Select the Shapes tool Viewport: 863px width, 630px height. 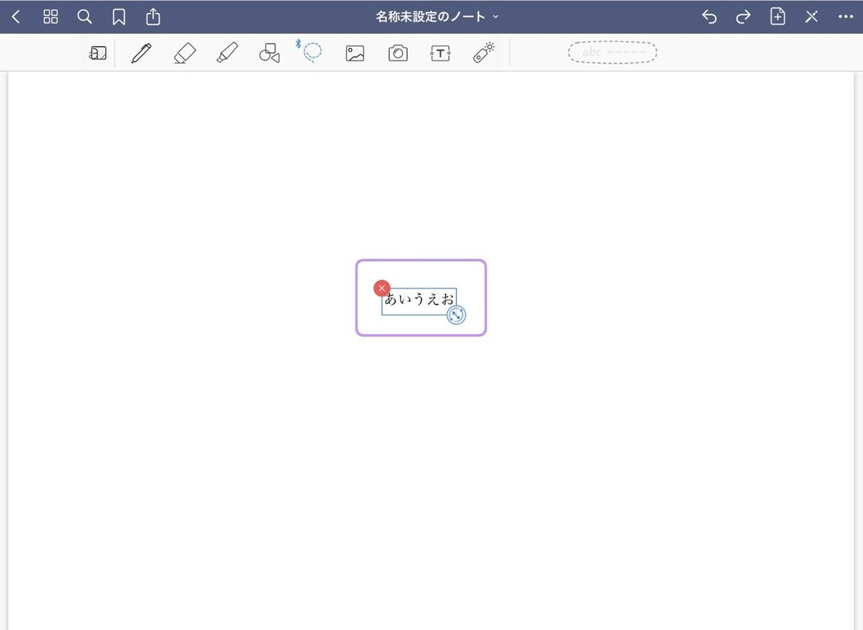270,53
